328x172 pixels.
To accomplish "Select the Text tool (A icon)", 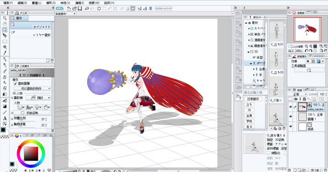I will tap(5, 118).
